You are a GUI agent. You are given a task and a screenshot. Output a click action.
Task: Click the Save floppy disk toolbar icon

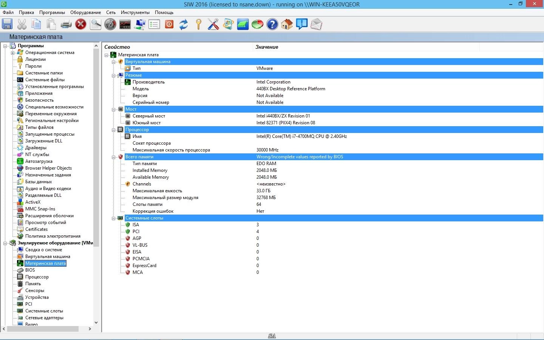click(x=7, y=24)
